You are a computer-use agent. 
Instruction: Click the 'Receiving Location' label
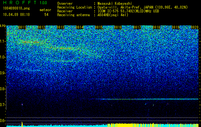pos(74,7)
